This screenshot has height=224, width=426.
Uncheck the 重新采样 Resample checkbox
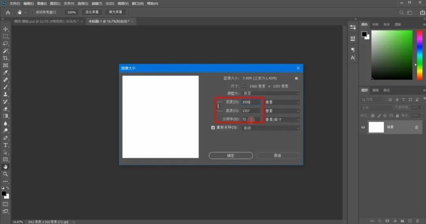click(213, 128)
